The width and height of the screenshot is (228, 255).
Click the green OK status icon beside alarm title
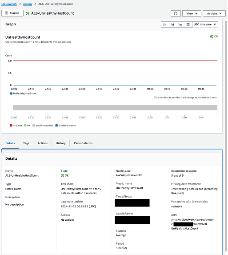pyautogui.click(x=27, y=13)
